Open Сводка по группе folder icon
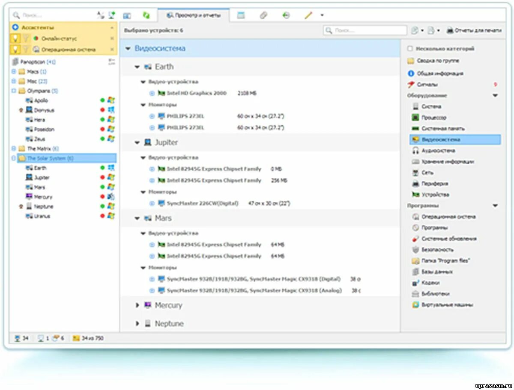This screenshot has width=514, height=390. [x=410, y=61]
